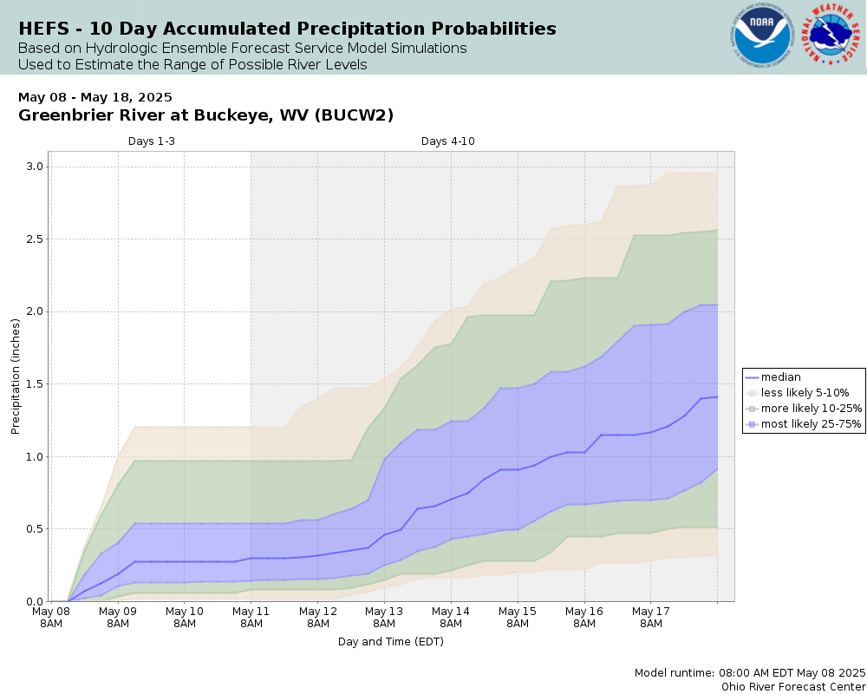
Task: Click the May 08 - May 18, 2025 date range
Action: tap(95, 97)
